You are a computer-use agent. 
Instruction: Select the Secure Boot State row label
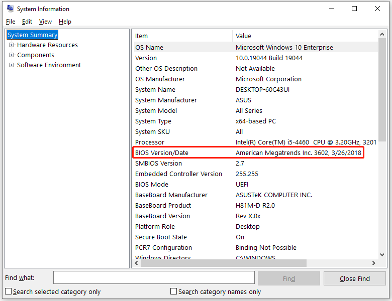click(x=161, y=237)
